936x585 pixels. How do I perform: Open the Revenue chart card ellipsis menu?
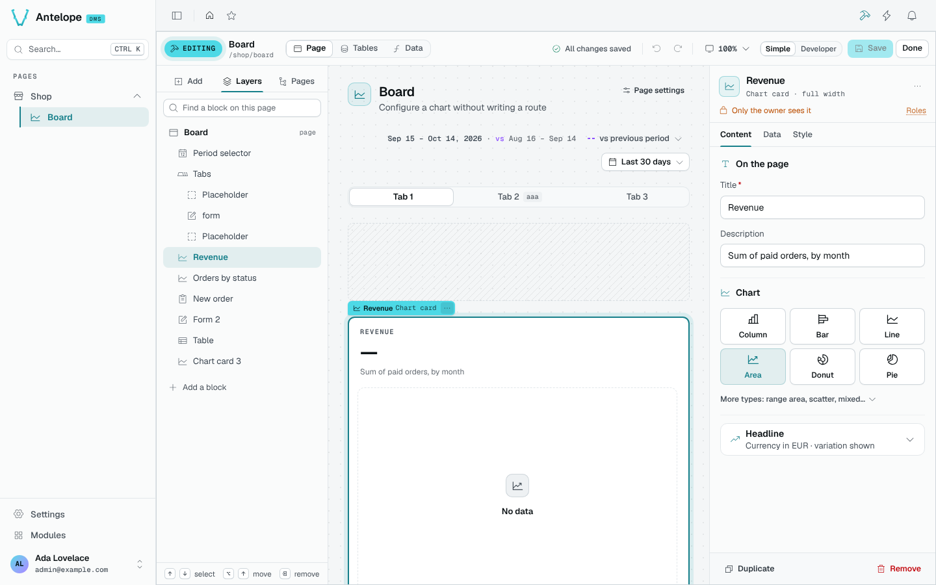(x=447, y=308)
